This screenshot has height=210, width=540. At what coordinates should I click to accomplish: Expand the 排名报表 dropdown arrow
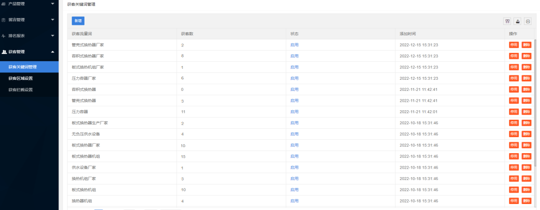[x=52, y=36]
